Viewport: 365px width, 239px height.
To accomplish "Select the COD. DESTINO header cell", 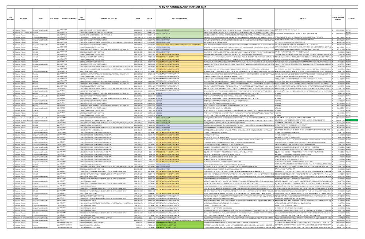I will (81, 19).
